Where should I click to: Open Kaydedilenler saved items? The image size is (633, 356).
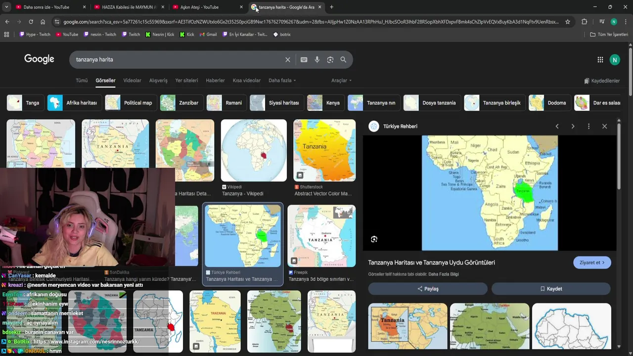click(x=602, y=81)
